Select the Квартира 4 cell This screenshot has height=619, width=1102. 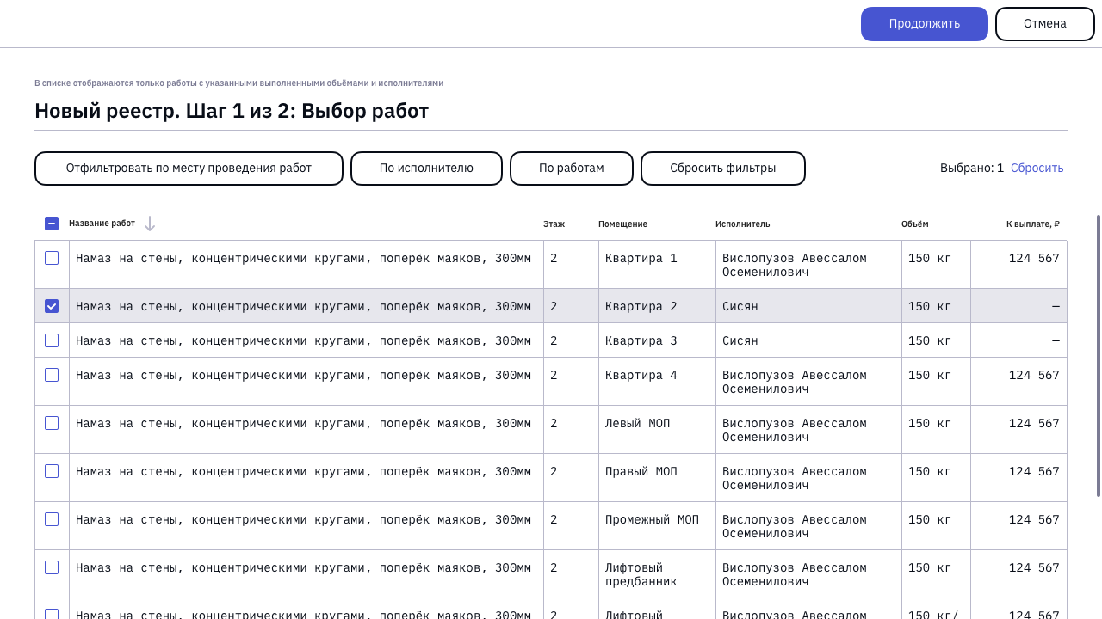pos(657,382)
